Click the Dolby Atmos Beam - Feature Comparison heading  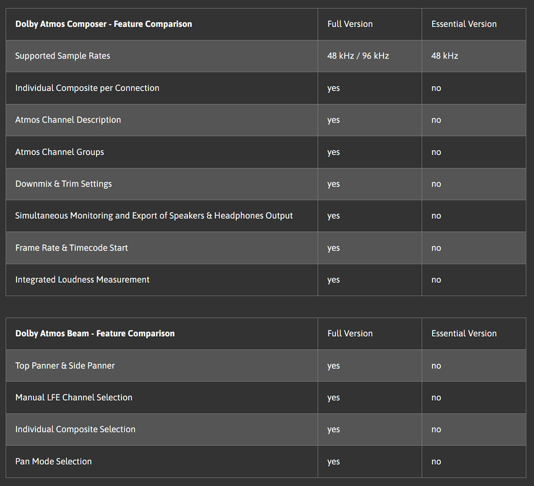95,334
